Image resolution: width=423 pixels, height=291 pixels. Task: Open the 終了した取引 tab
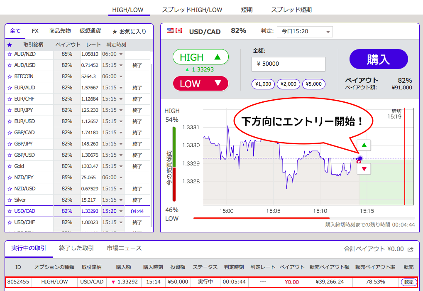[76, 248]
